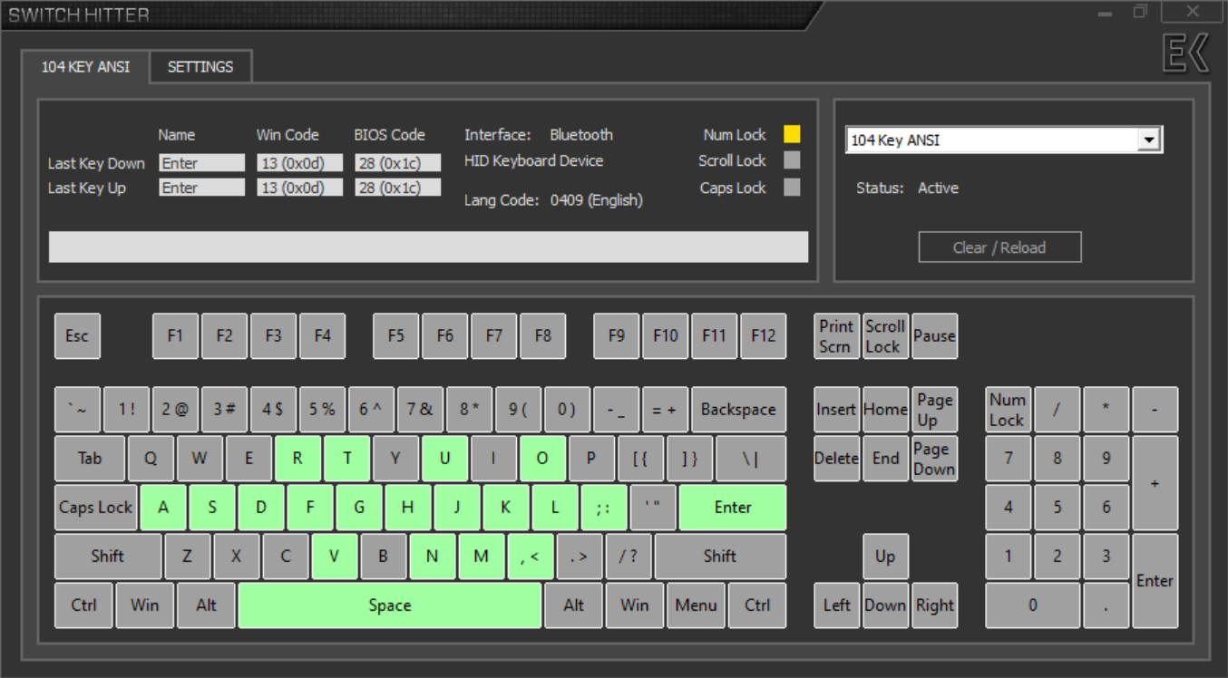
Task: Click the Last Key Down name field
Action: (x=202, y=163)
